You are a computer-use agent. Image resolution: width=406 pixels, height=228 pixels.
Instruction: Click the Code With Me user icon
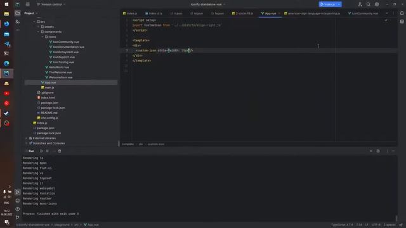click(360, 4)
